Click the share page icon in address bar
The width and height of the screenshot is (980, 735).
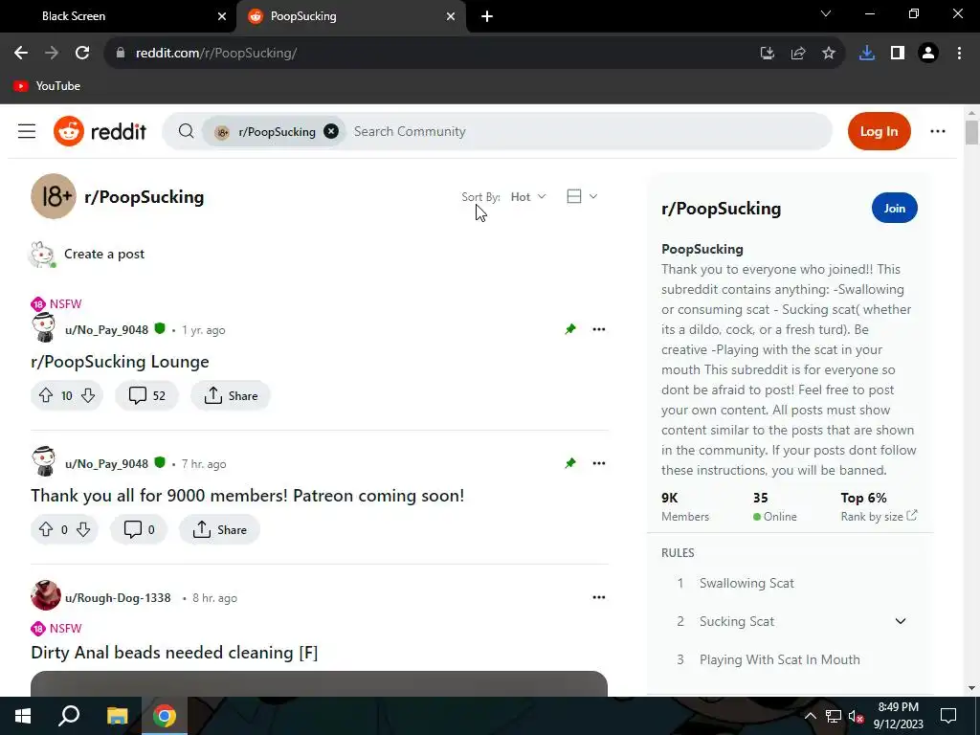798,54
